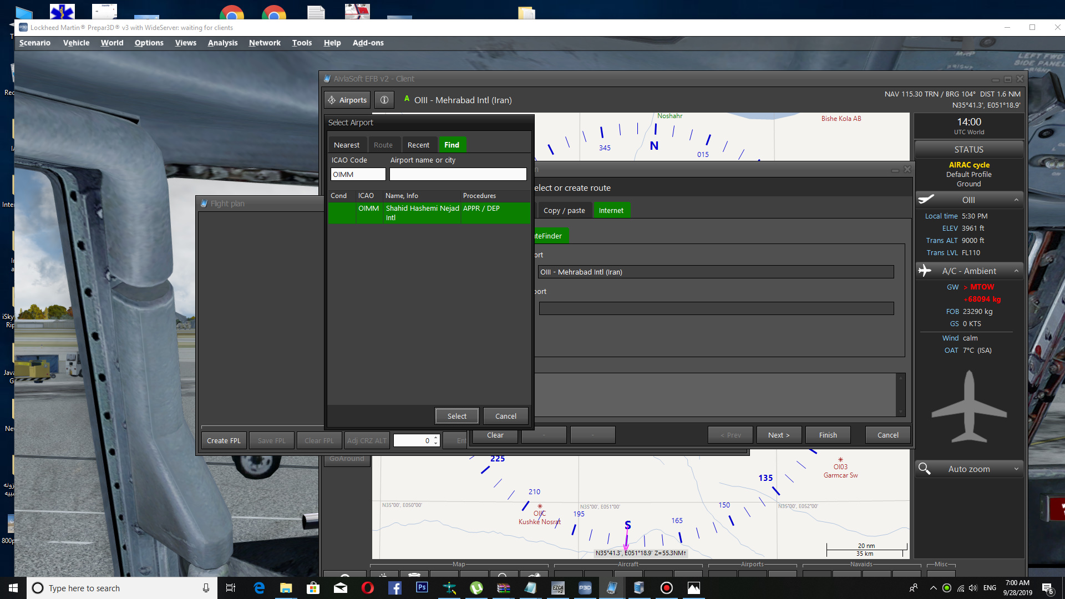Select the Find tab
Screen dimensions: 1065x599
452,145
